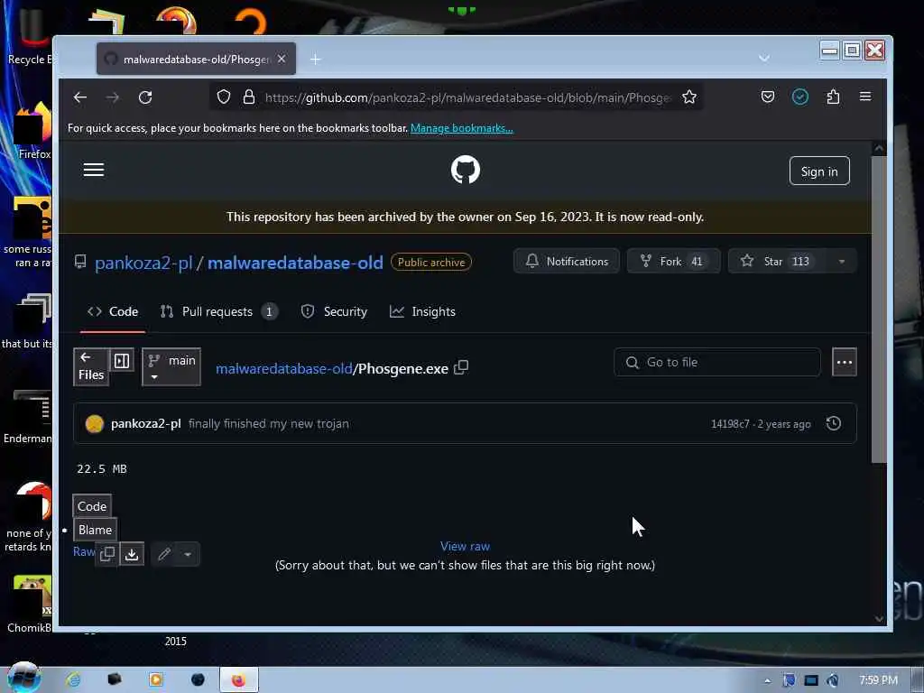
Task: List all tabs dropdown chevron
Action: click(763, 59)
